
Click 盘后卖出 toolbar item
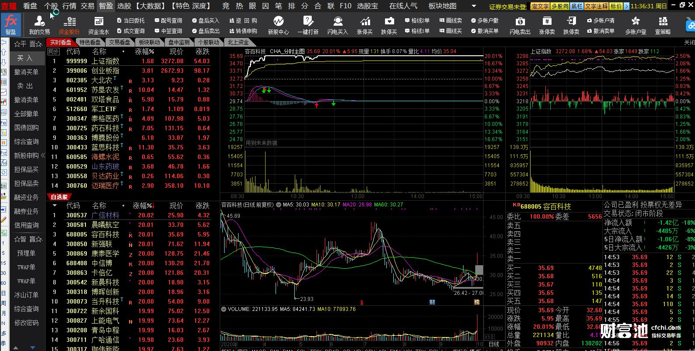click(206, 31)
